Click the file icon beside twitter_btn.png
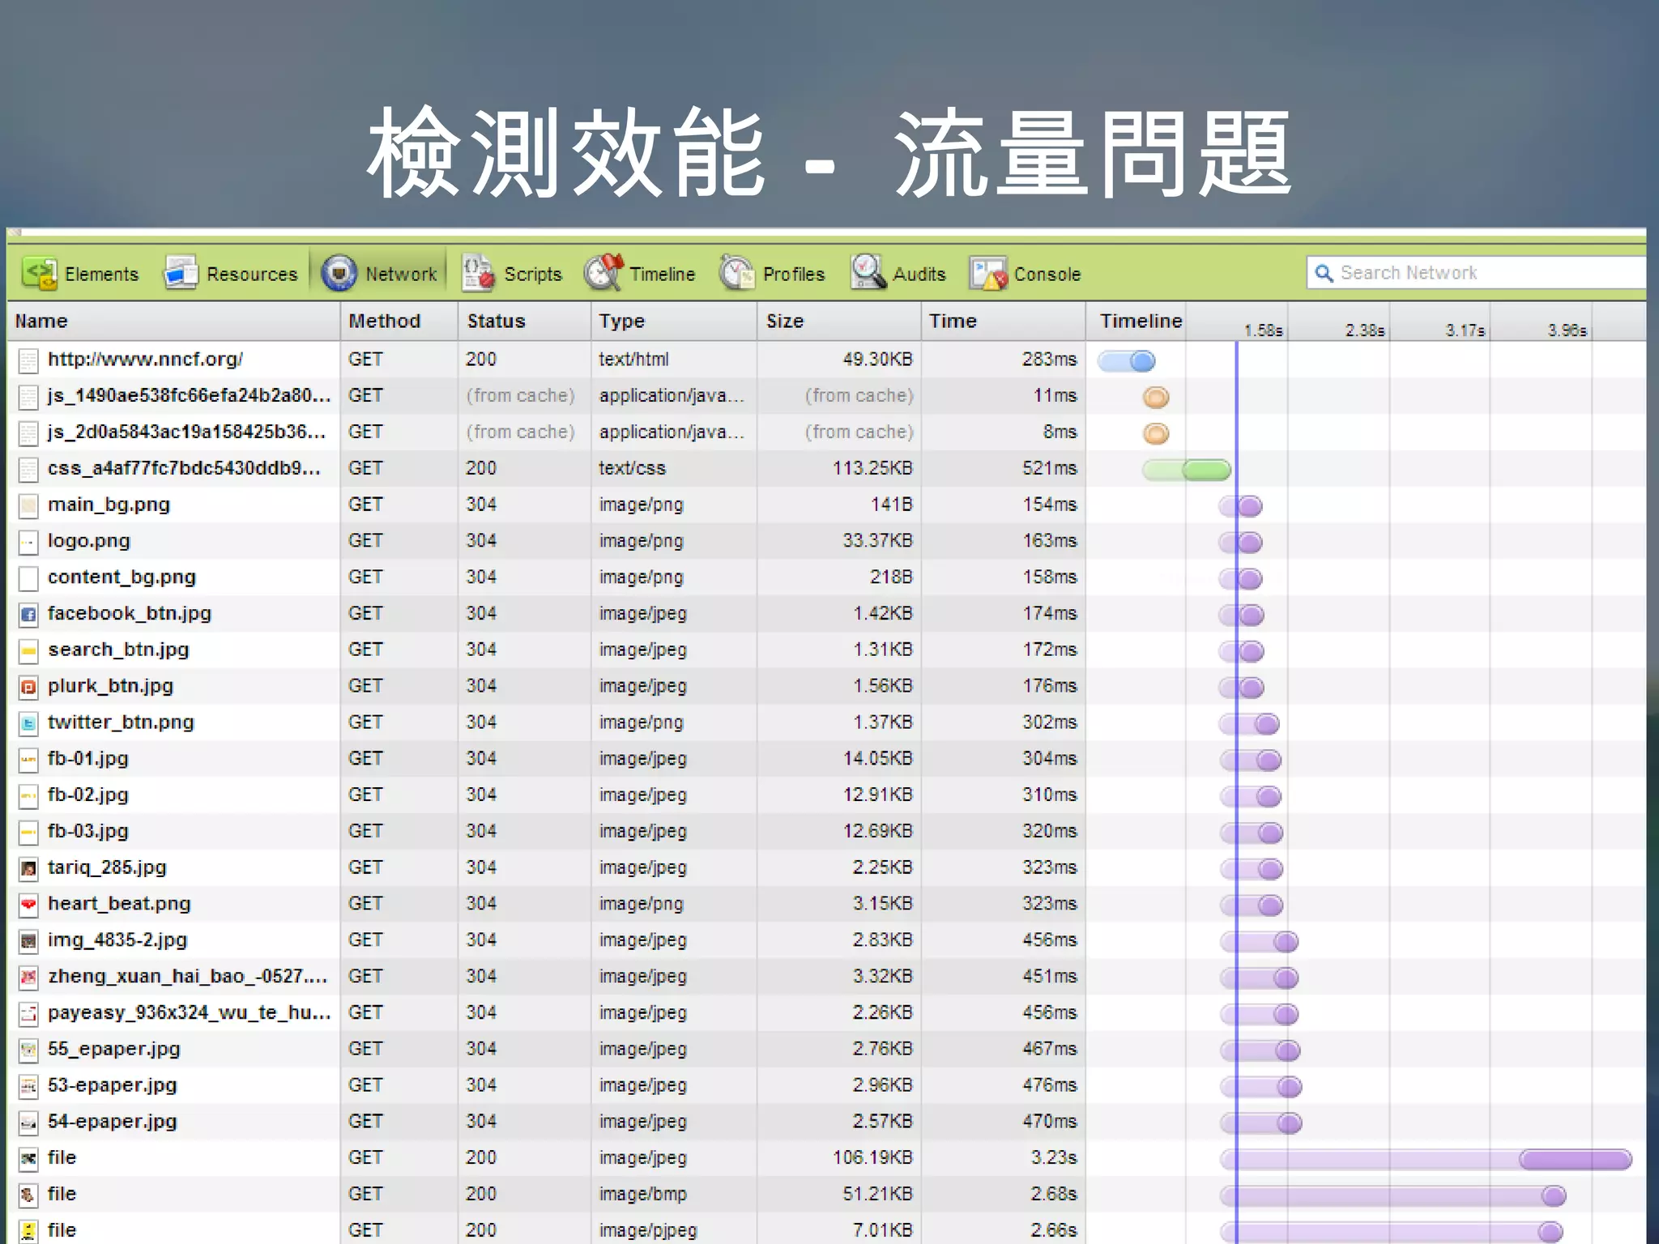The width and height of the screenshot is (1659, 1244). 28,724
